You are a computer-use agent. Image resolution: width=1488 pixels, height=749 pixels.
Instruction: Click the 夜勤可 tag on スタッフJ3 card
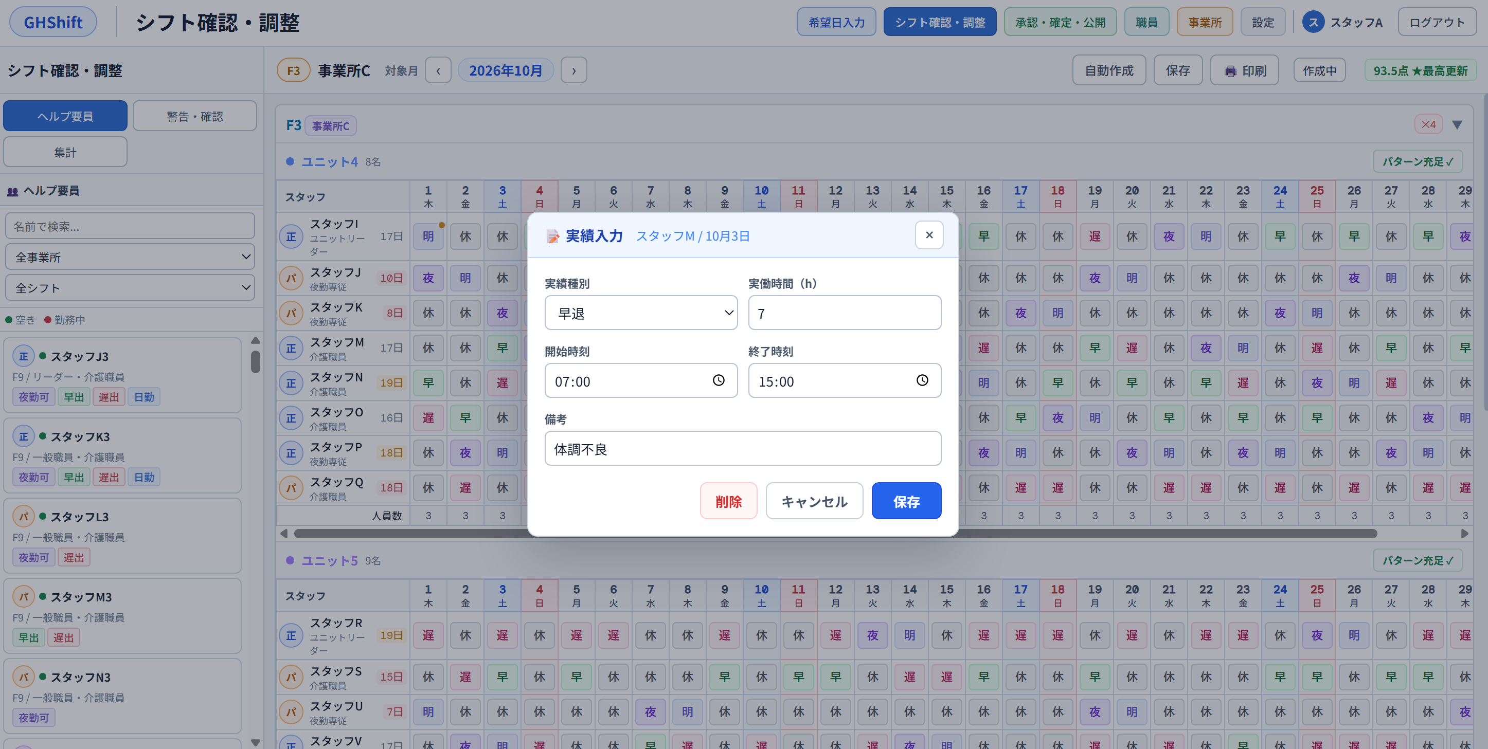(x=34, y=397)
